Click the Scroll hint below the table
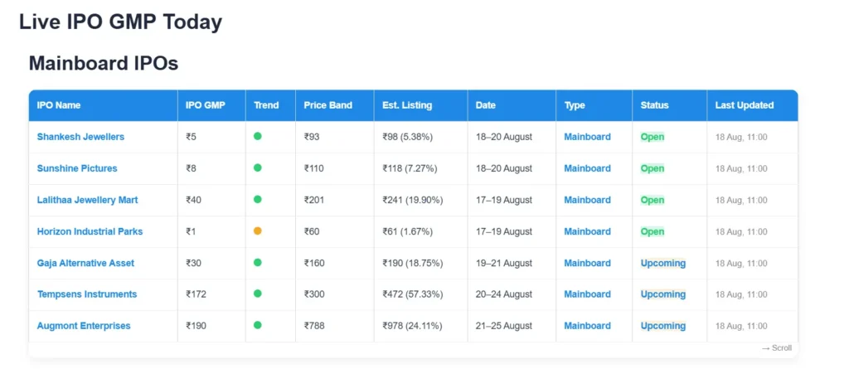Image resolution: width=849 pixels, height=369 pixels. click(776, 348)
